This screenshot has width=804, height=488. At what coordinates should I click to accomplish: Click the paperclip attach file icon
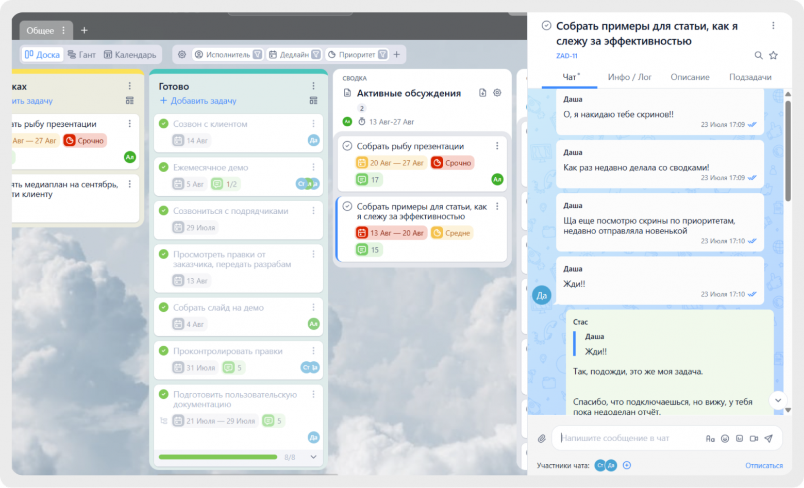click(x=542, y=439)
